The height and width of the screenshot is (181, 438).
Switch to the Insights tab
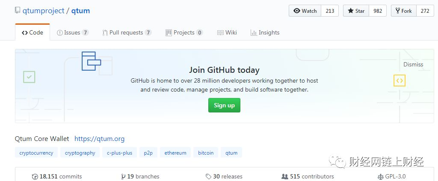coord(265,32)
